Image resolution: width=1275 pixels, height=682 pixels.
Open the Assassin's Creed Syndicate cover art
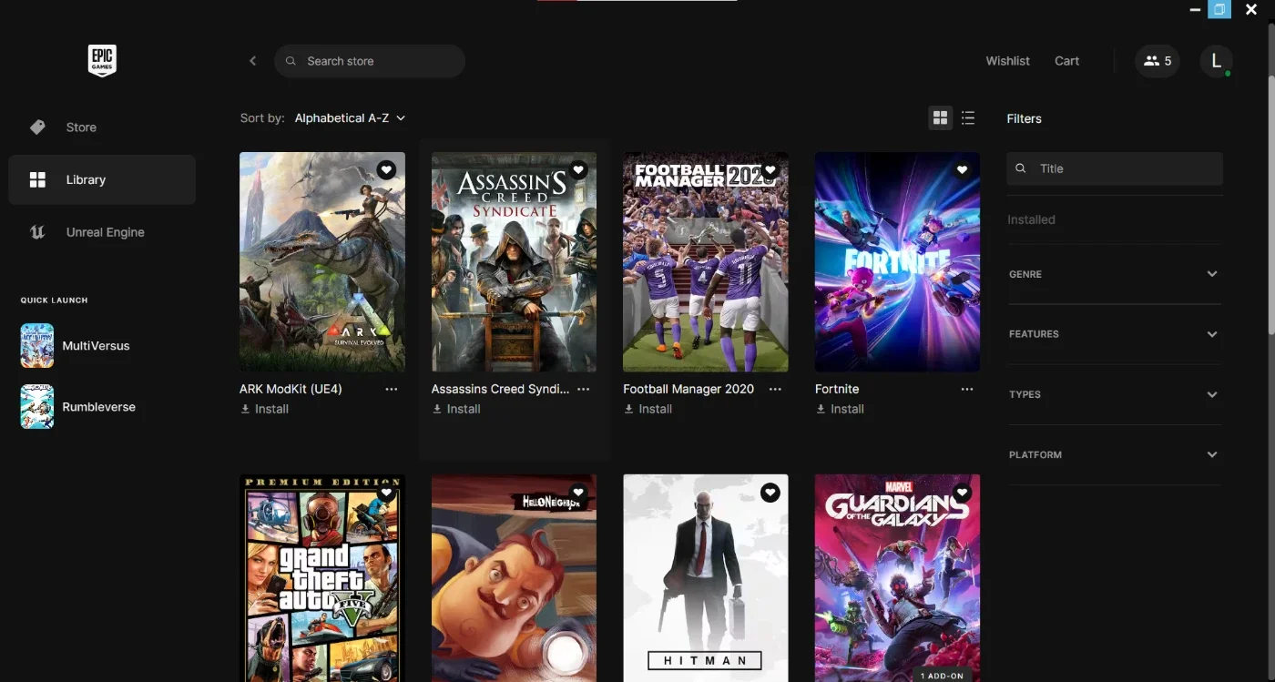515,262
